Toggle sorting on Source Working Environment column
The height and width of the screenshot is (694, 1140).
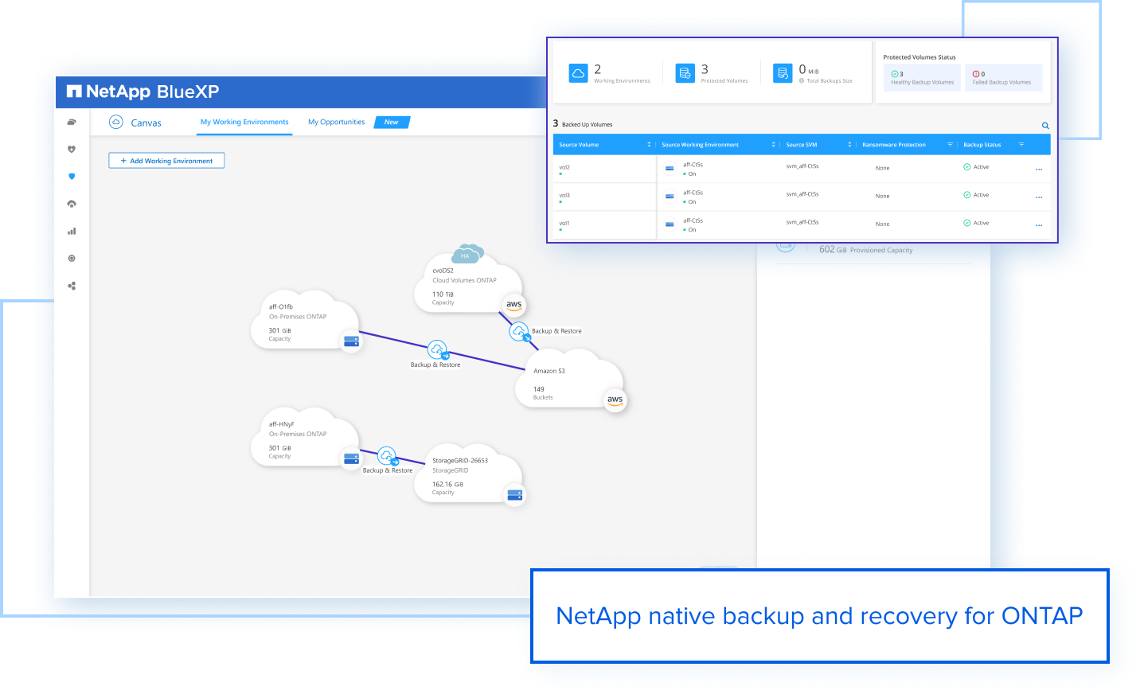(x=773, y=144)
